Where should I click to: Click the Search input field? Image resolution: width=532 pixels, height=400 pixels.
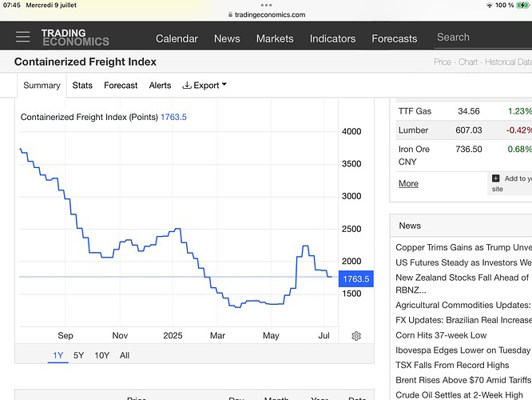tap(479, 37)
